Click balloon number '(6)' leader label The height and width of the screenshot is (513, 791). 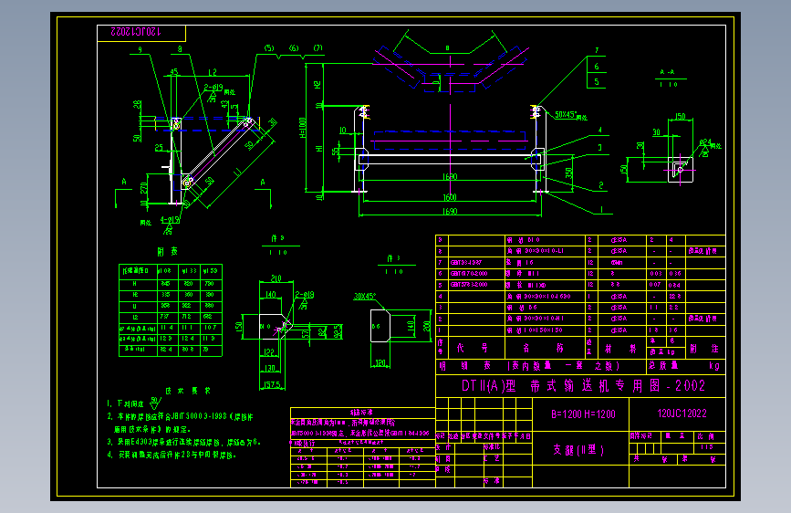pos(294,48)
